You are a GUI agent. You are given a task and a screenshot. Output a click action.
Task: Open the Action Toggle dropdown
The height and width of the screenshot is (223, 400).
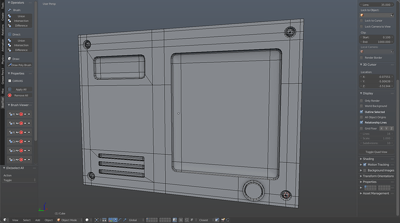19,180
